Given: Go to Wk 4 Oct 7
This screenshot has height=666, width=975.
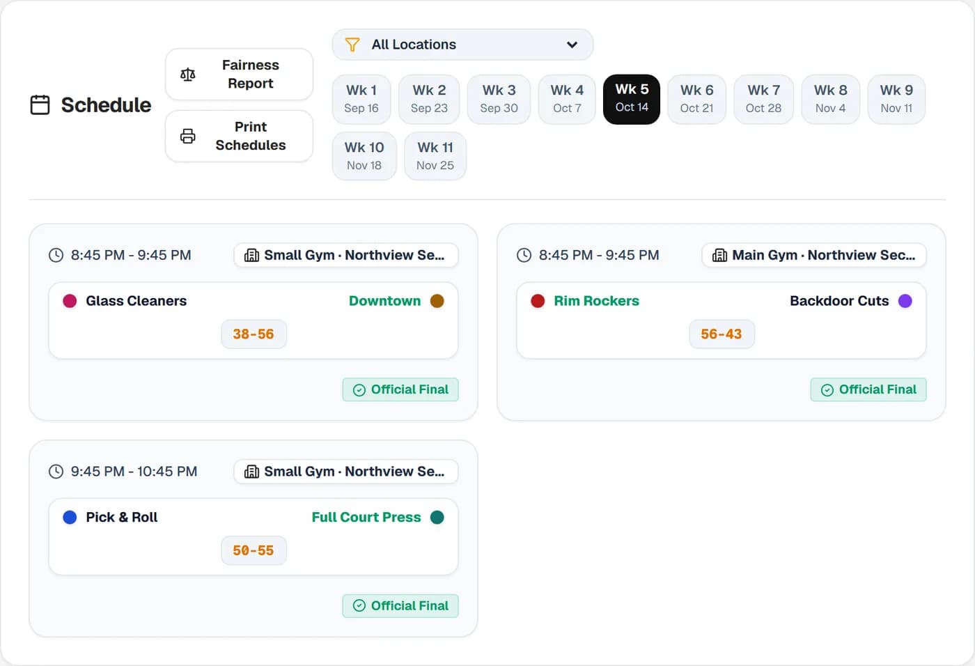Looking at the screenshot, I should click(567, 99).
